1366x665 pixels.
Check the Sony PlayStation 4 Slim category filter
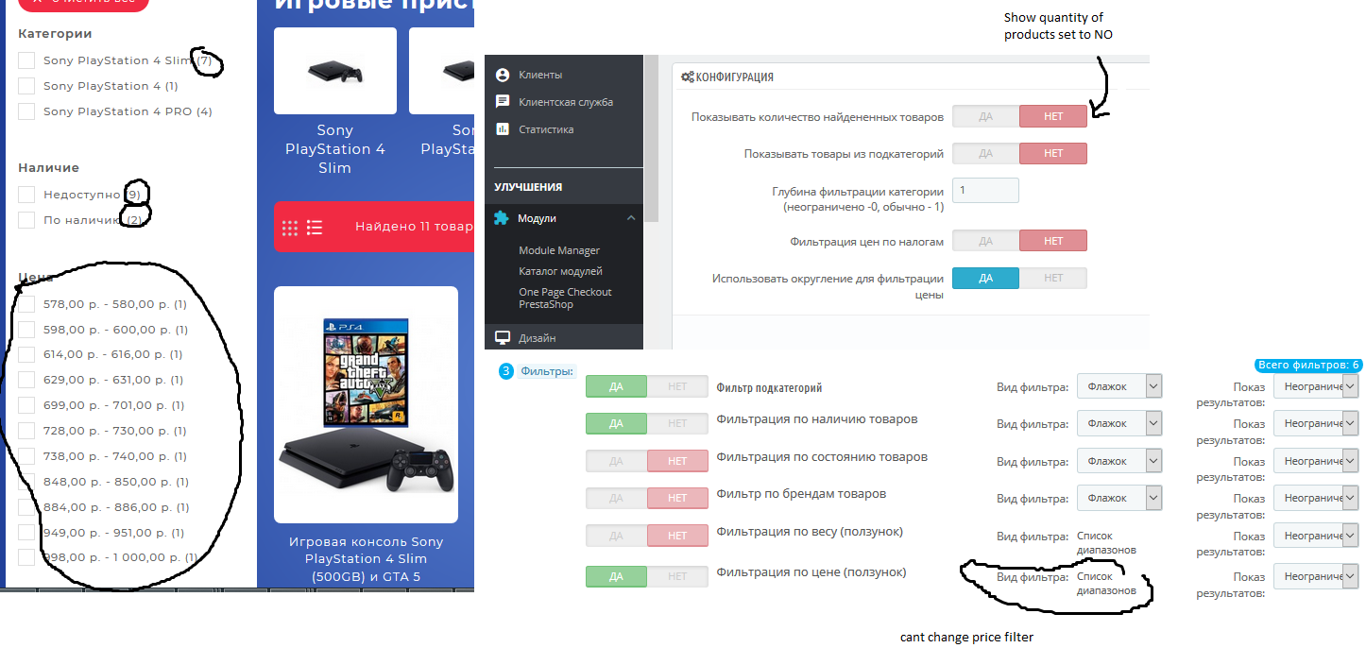coord(26,60)
